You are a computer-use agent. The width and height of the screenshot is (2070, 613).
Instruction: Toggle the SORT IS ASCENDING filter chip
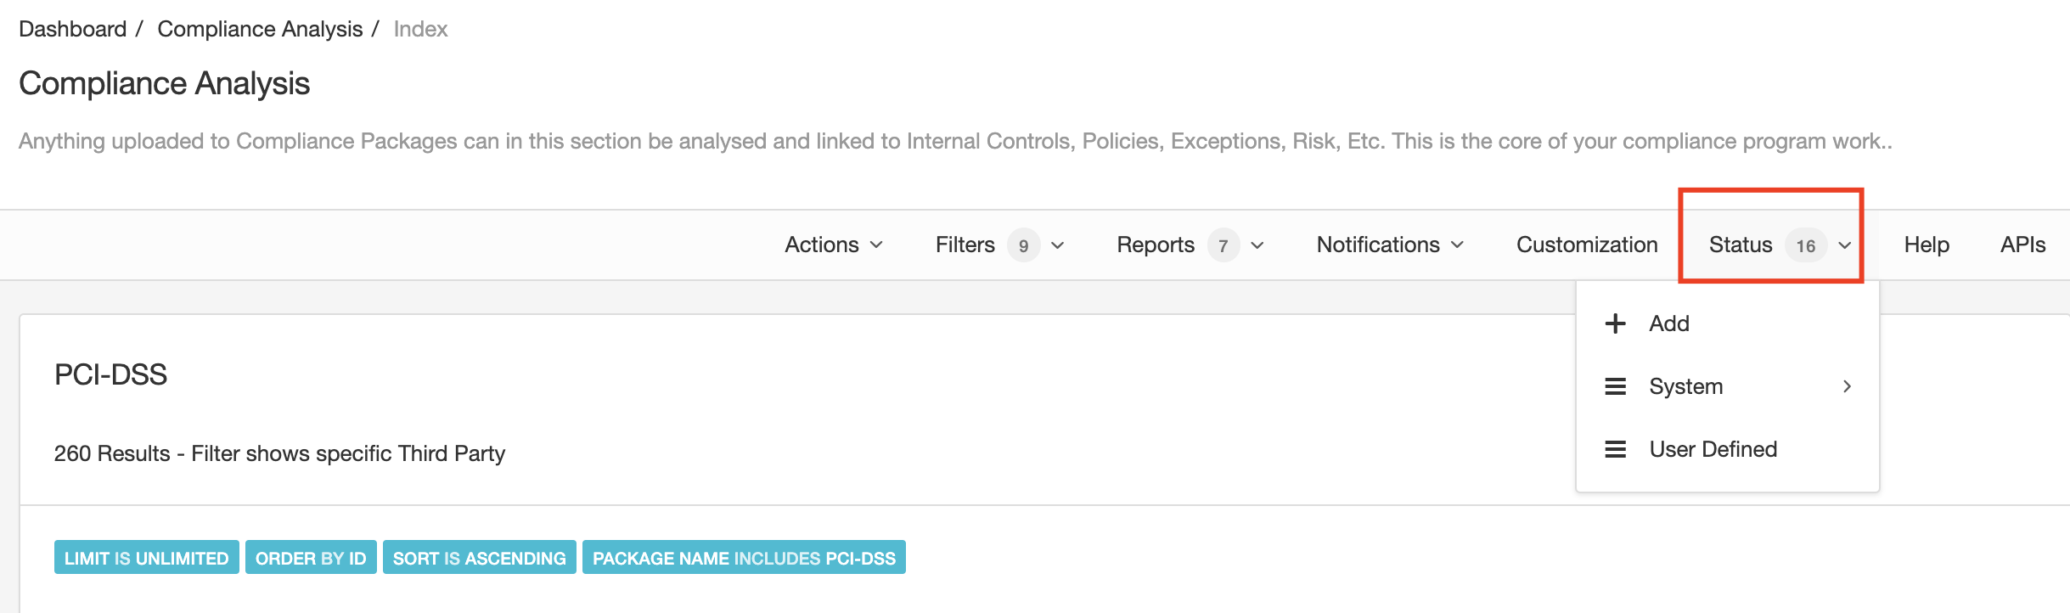point(478,558)
